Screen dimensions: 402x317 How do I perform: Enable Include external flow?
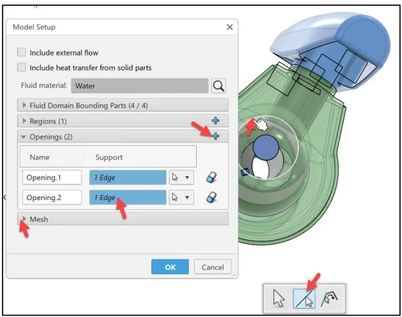[x=22, y=52]
